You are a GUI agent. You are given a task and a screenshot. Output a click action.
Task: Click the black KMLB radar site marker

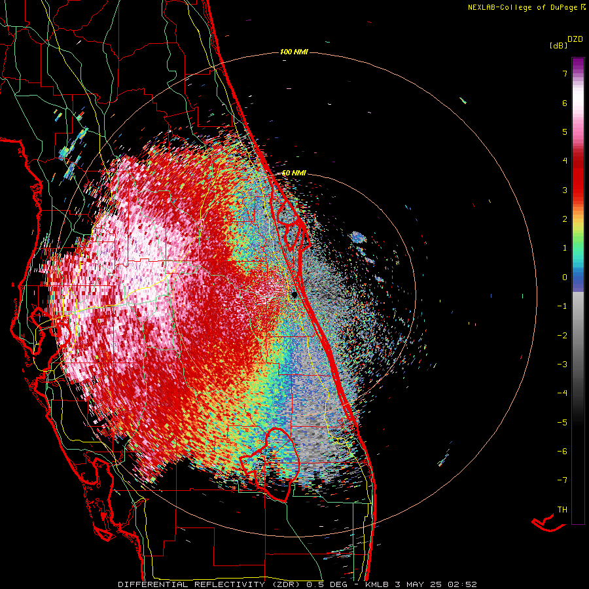pyautogui.click(x=294, y=294)
